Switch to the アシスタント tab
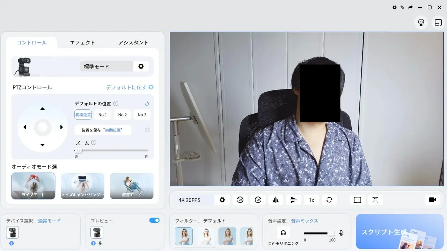Viewport: 447px width, 251px height. tap(133, 43)
